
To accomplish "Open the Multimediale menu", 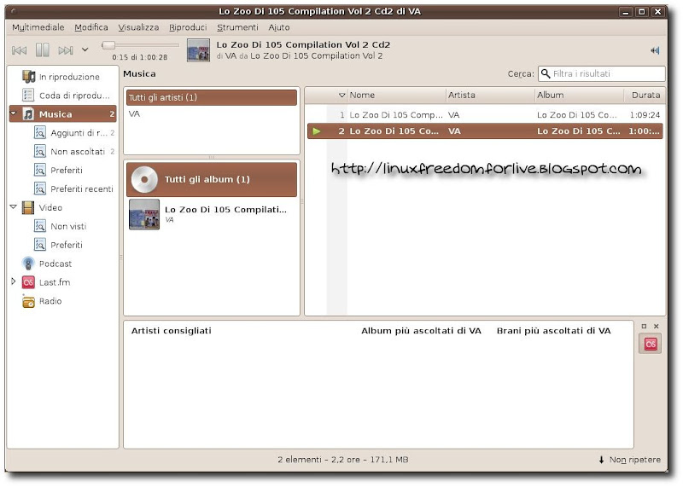I will pos(38,27).
